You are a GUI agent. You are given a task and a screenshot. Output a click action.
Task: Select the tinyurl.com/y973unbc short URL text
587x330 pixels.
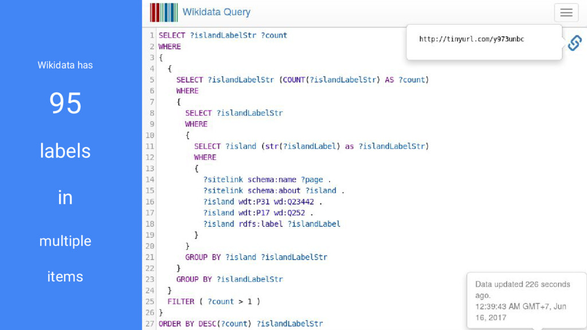pyautogui.click(x=471, y=39)
